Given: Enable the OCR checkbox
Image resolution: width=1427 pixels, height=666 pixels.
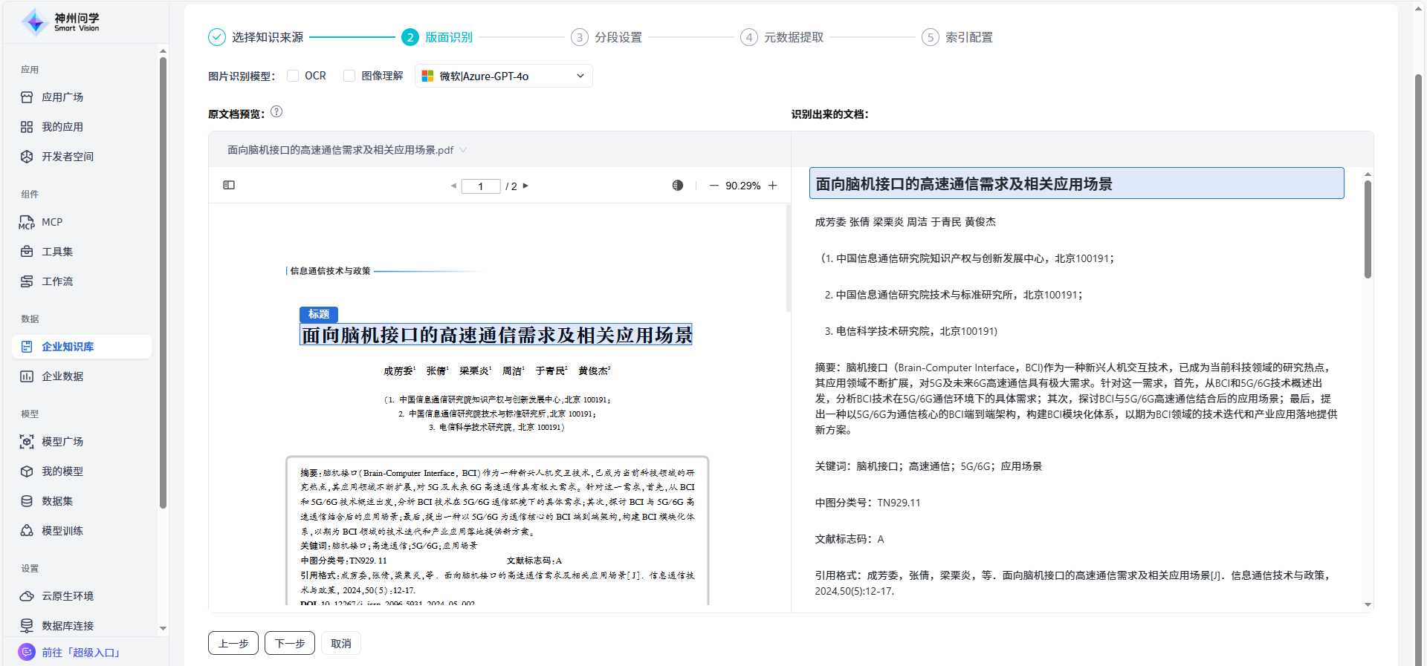Looking at the screenshot, I should click(293, 76).
